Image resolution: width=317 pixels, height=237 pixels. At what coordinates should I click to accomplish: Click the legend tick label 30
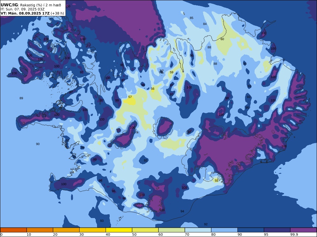pyautogui.click(x=81, y=234)
